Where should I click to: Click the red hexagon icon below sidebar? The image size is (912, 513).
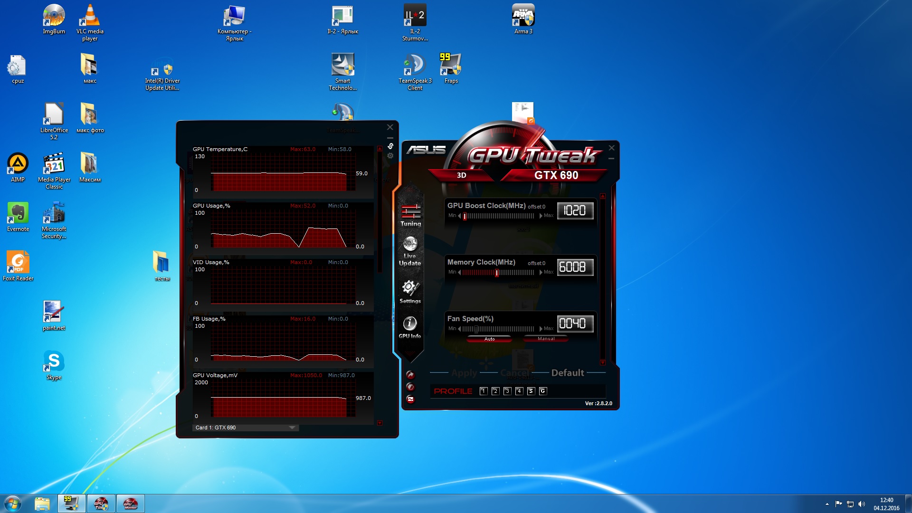[x=410, y=387]
